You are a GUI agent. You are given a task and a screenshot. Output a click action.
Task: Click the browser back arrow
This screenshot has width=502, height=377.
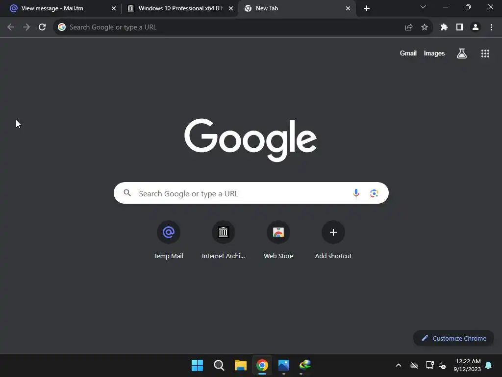pos(11,27)
